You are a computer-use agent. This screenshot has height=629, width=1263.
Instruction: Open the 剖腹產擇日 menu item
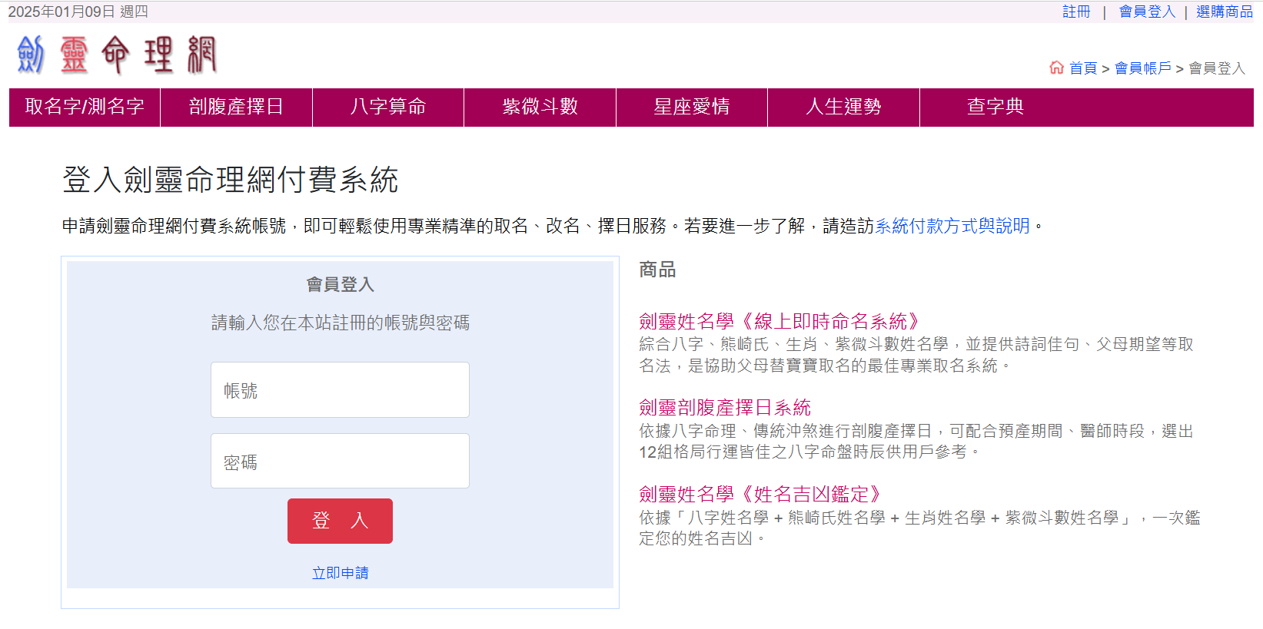(x=236, y=107)
